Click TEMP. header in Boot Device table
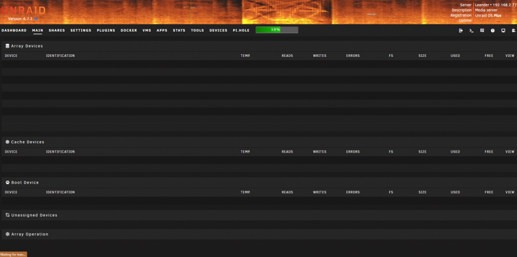This screenshot has width=517, height=257. click(x=246, y=192)
